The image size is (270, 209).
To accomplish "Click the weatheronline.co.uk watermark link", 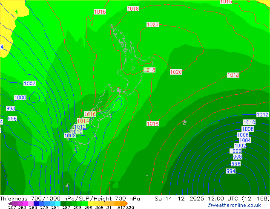I will click(x=240, y=205).
